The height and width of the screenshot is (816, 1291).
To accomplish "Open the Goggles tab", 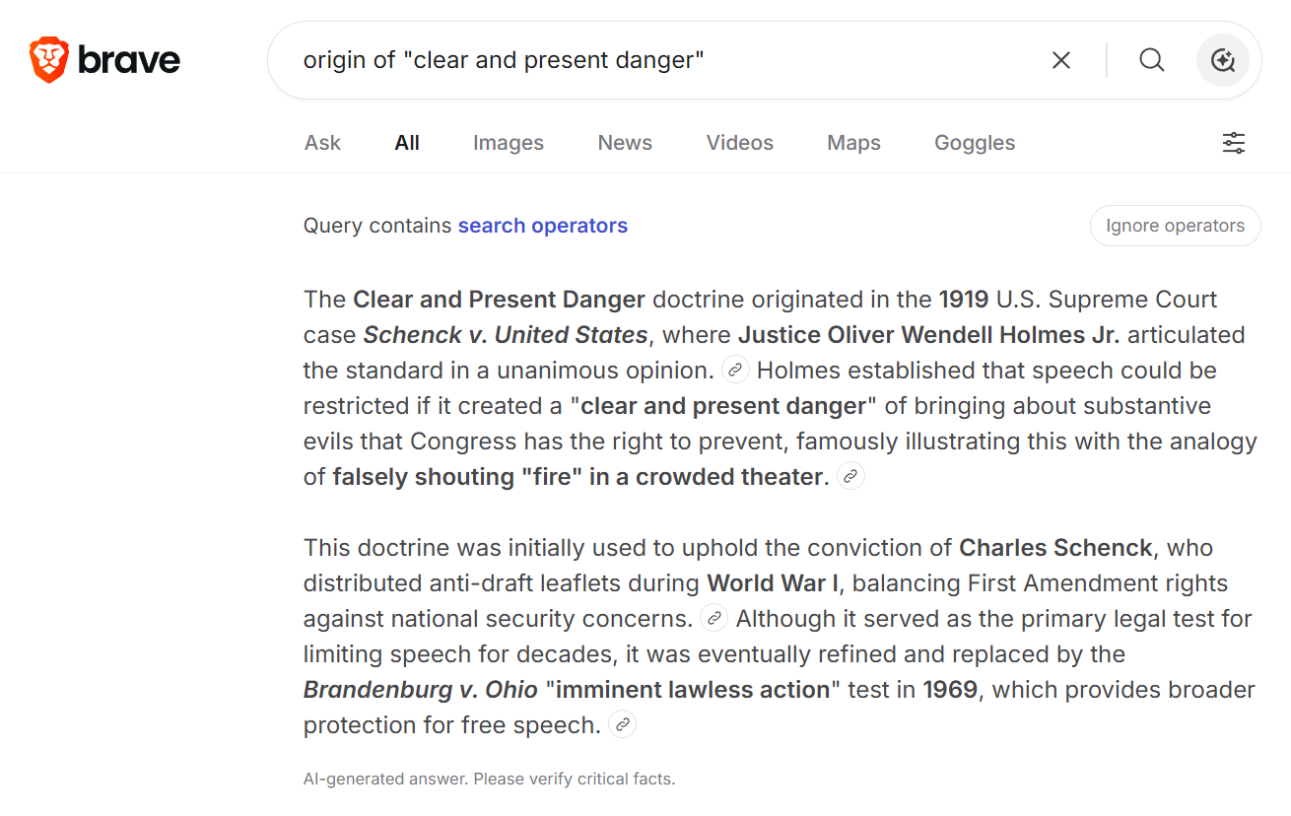I will 975,143.
